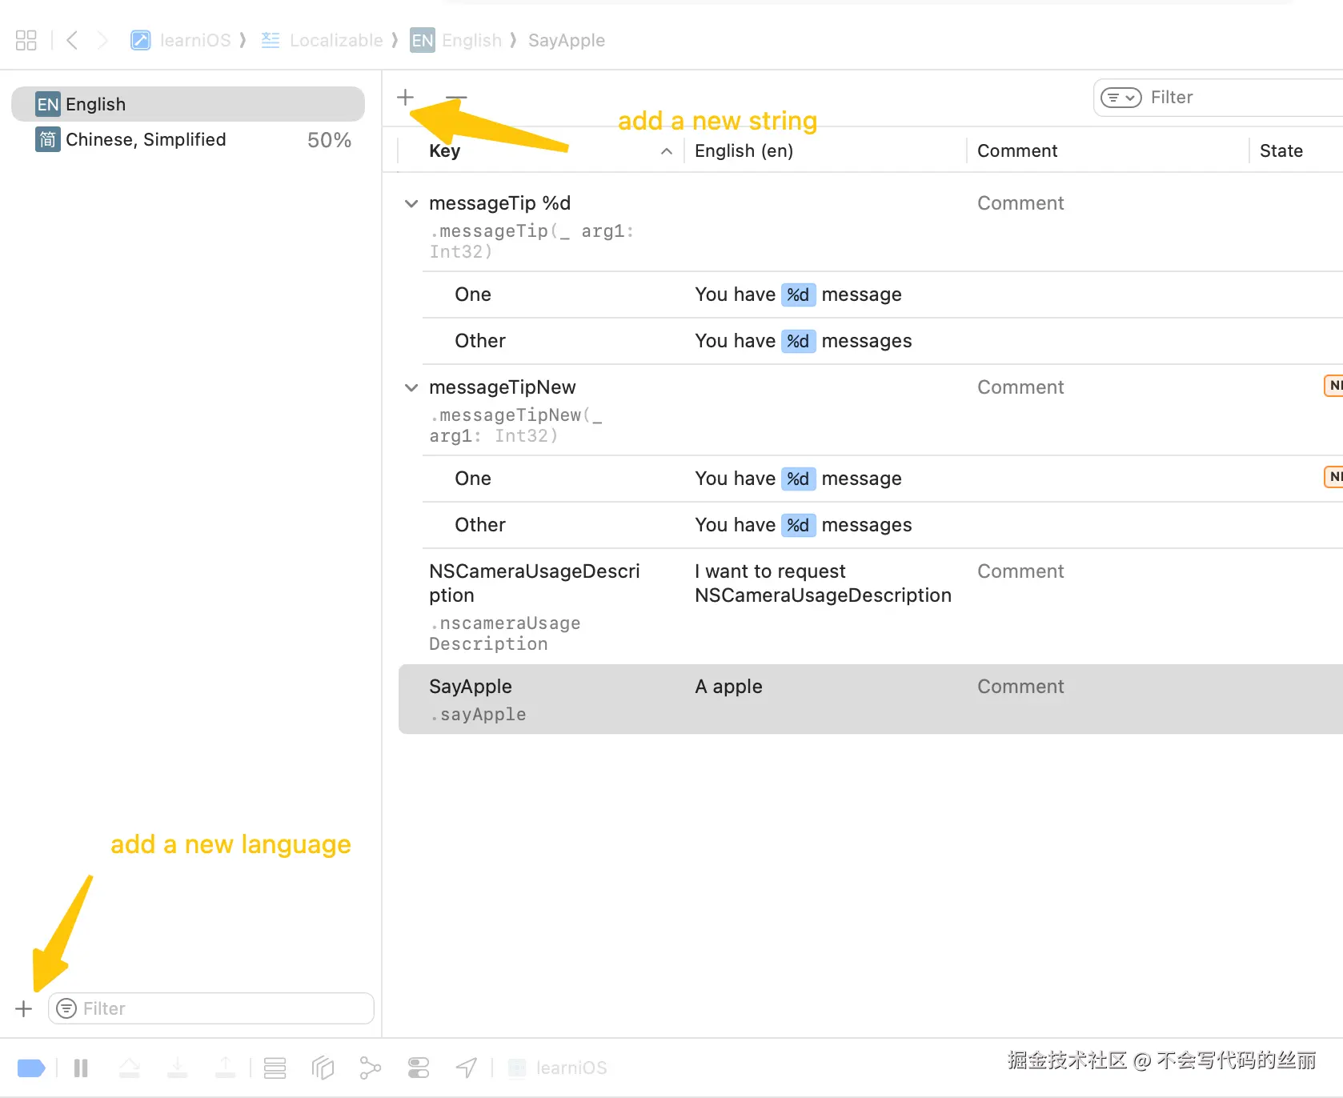This screenshot has height=1098, width=1343.
Task: Edit 'I want to request NSCameraUsageDescription' value
Action: point(824,583)
